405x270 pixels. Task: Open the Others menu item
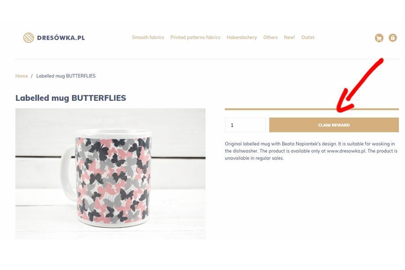pyautogui.click(x=270, y=37)
